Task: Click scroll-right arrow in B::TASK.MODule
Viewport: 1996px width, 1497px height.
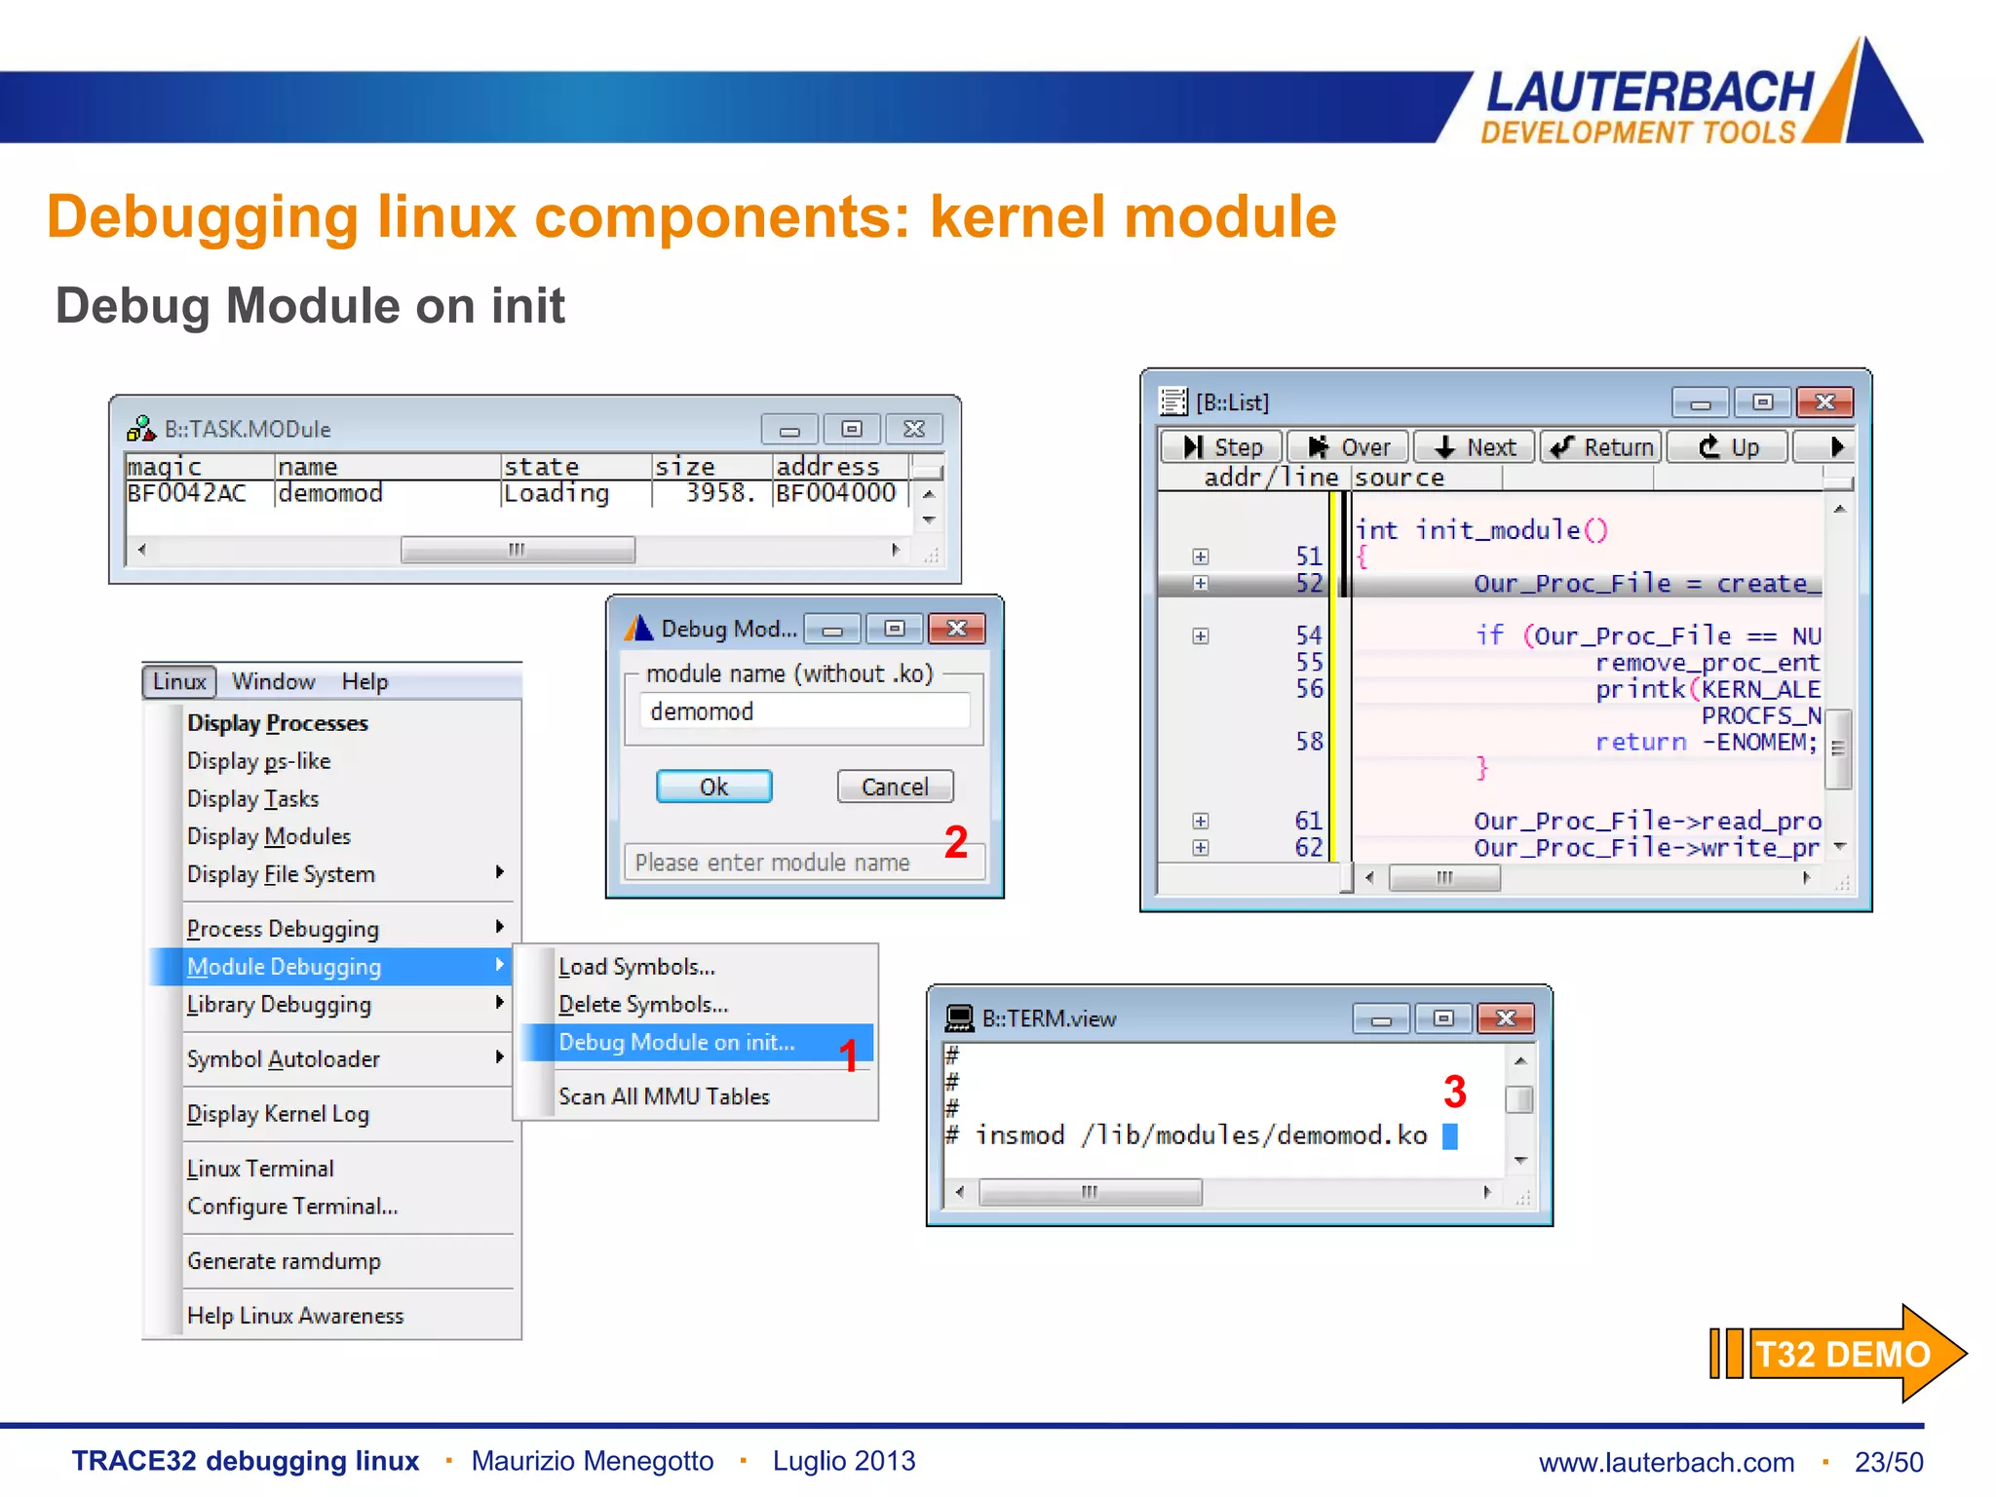Action: (896, 550)
